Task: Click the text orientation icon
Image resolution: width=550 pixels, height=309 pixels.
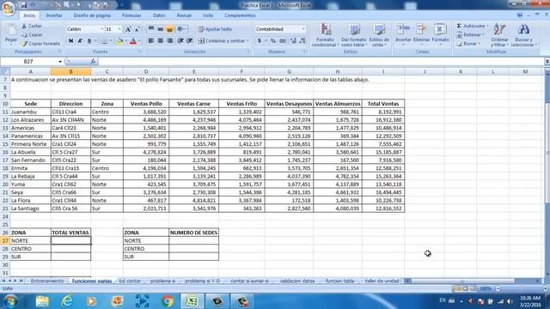Action: coord(181,29)
